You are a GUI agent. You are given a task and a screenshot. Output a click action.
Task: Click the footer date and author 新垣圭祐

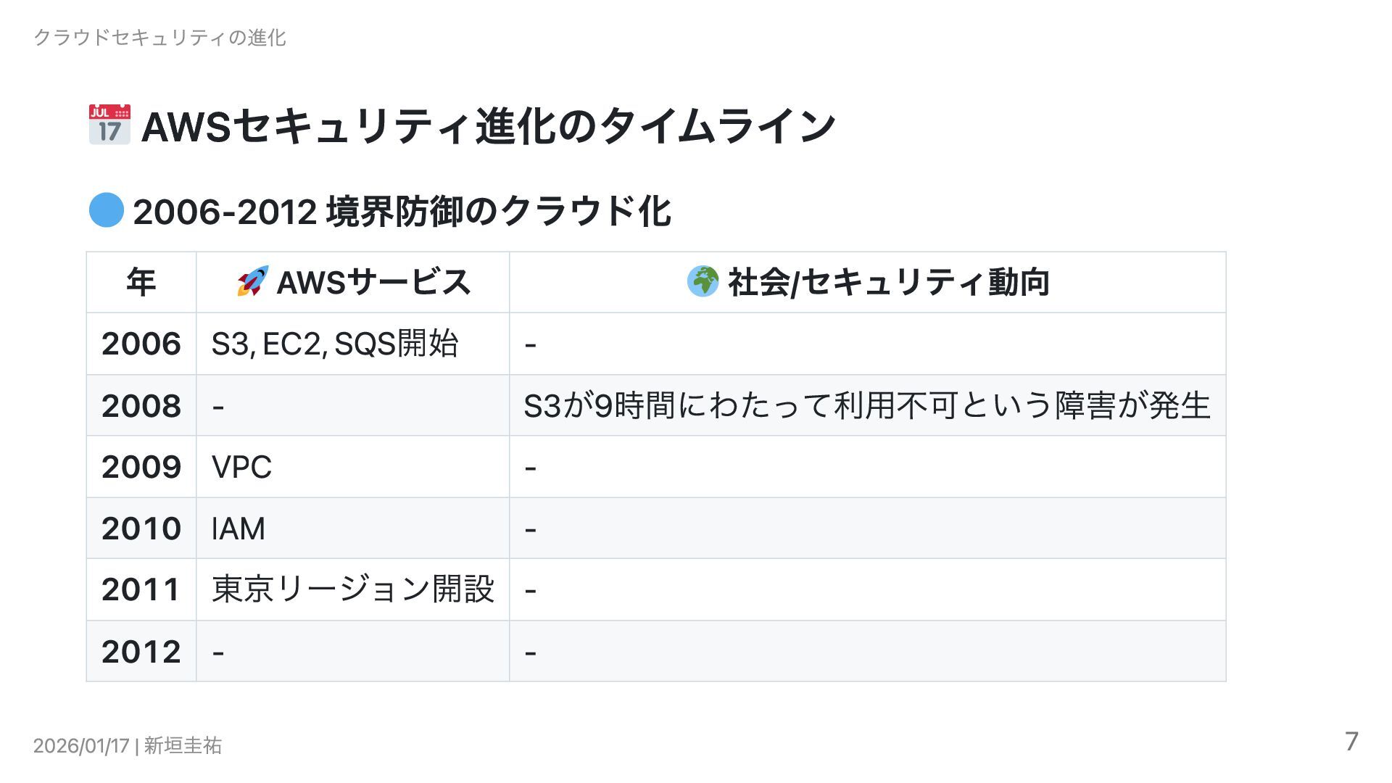(x=128, y=745)
